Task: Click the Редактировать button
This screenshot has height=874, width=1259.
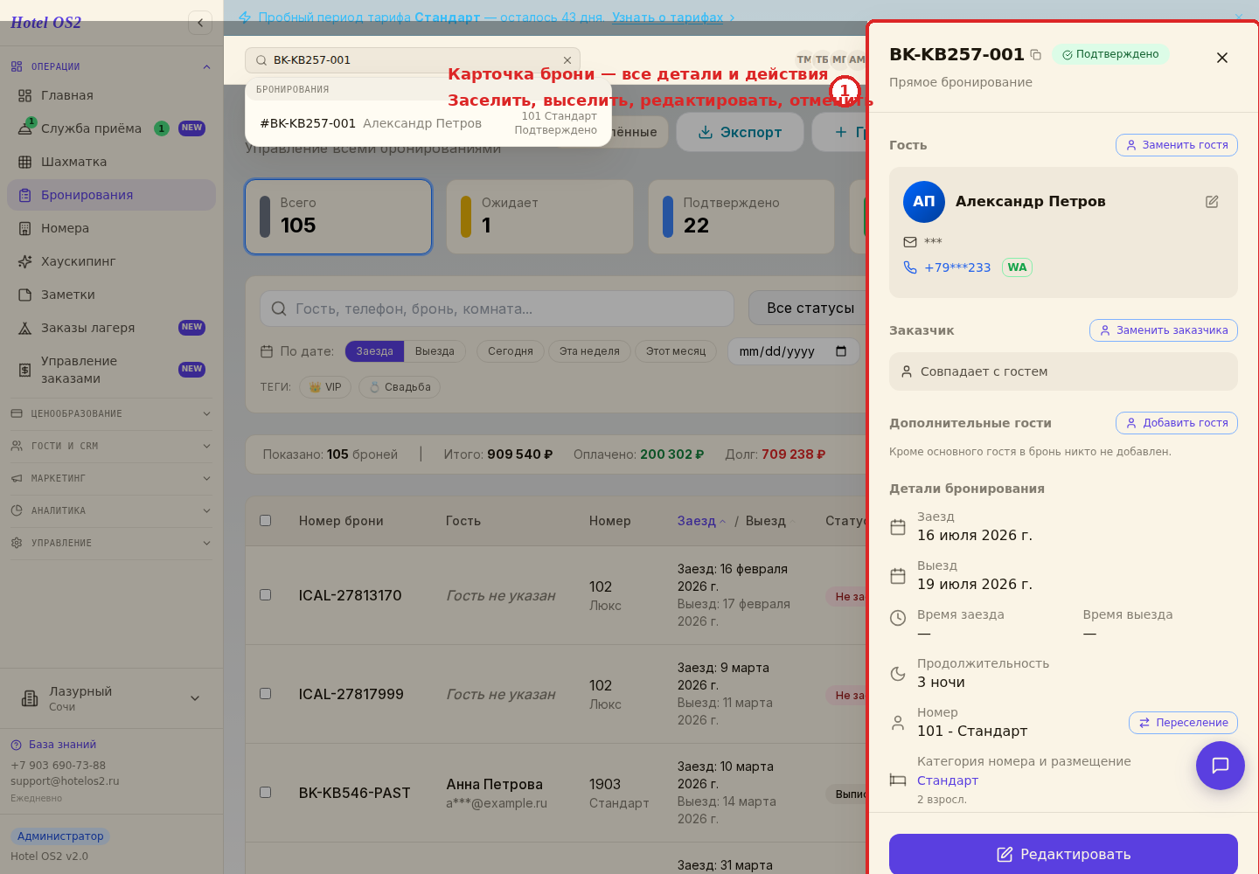Action: pos(1063,854)
